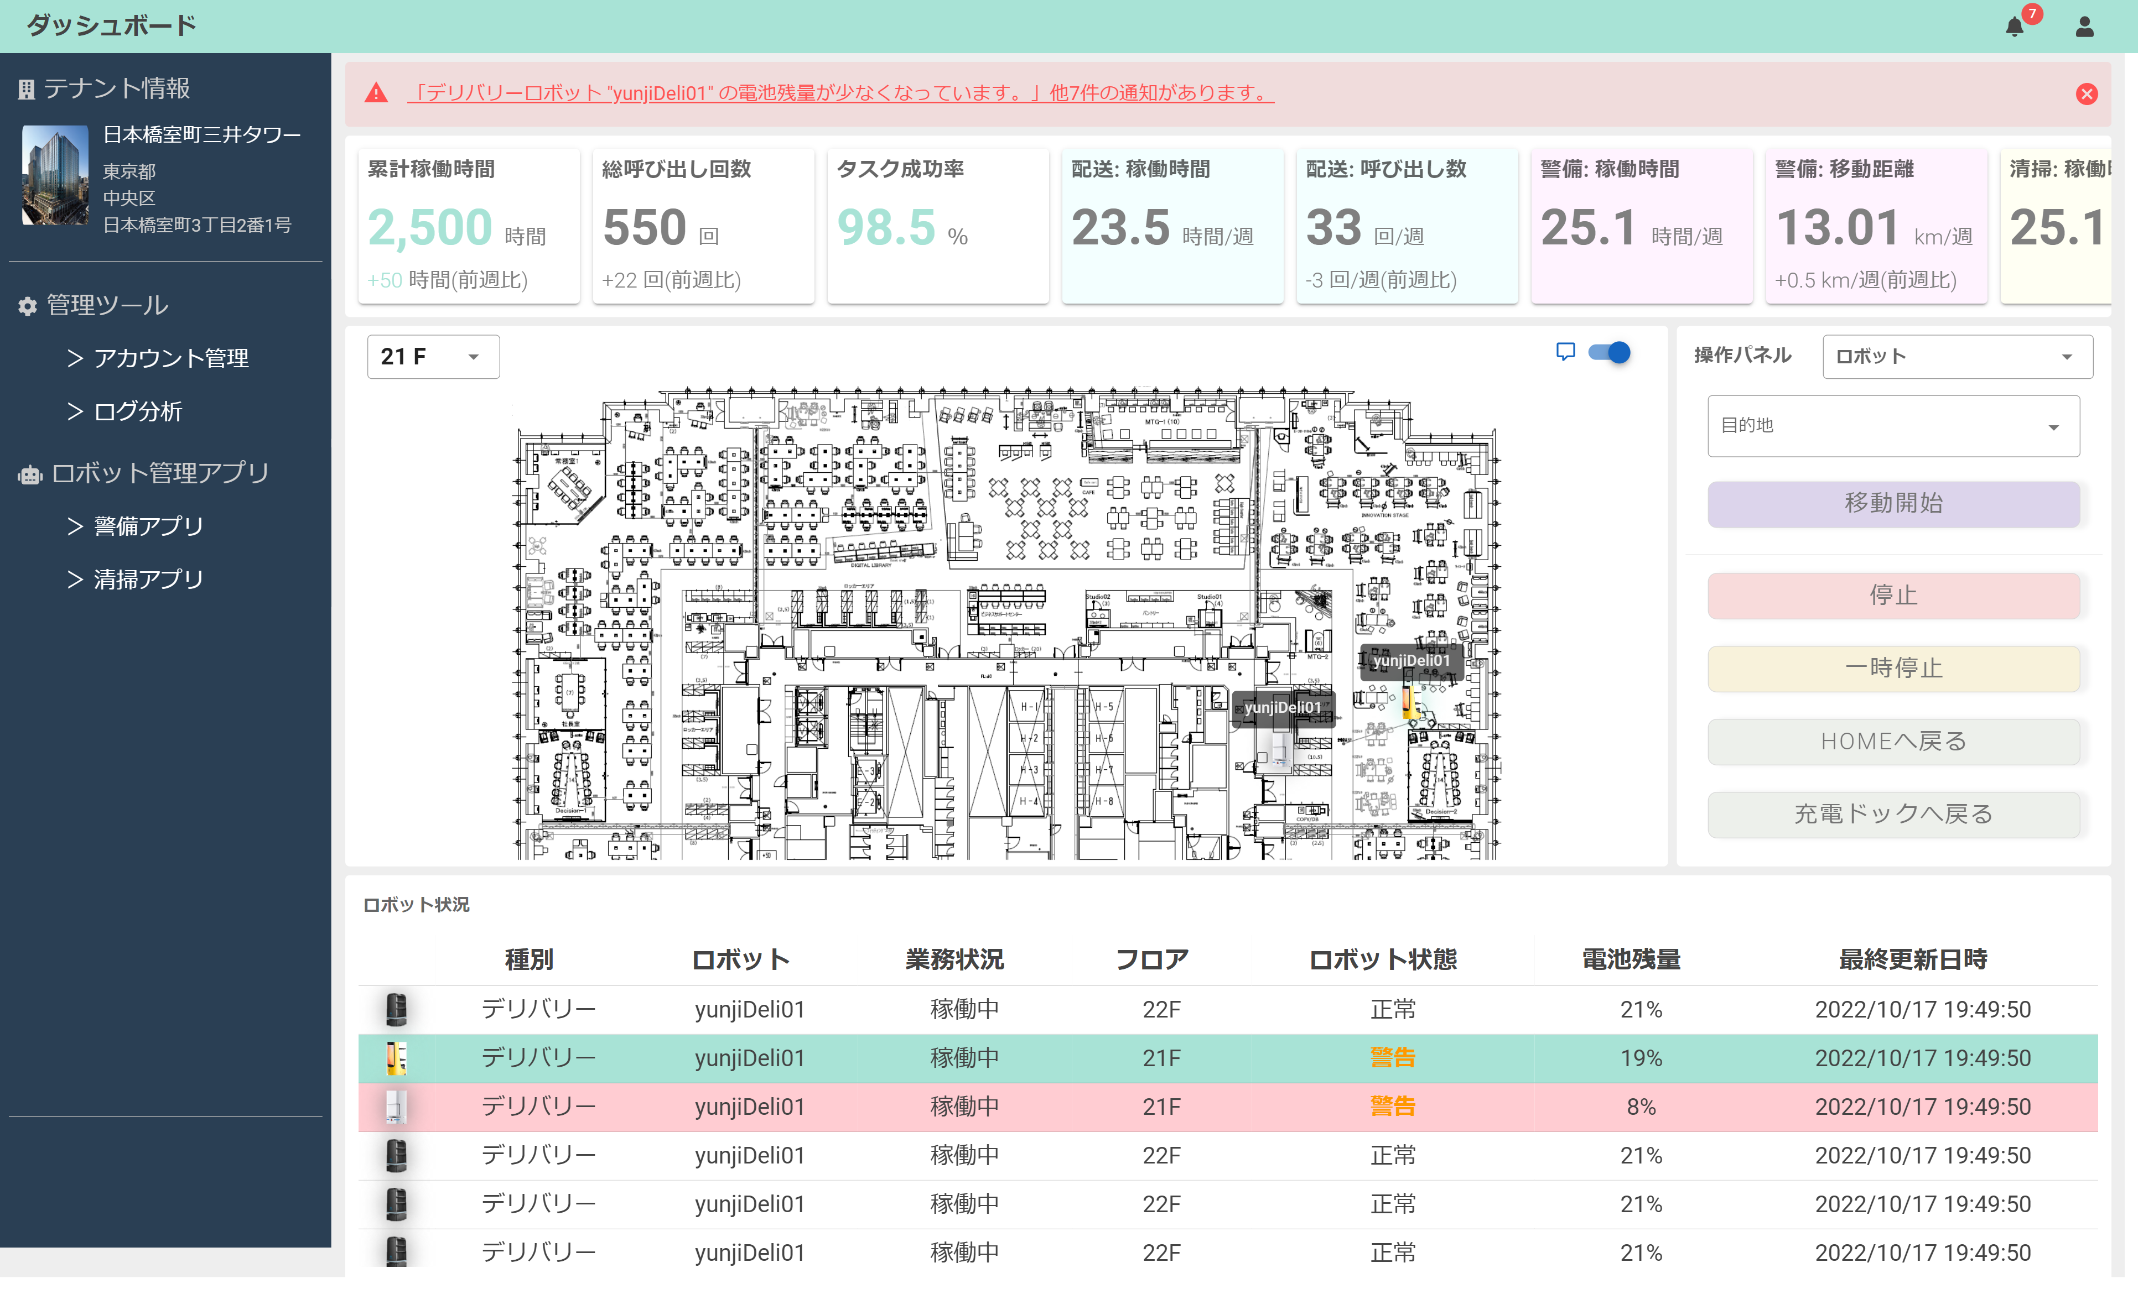Dismiss the battery warning alert banner
The width and height of the screenshot is (2138, 1294).
2086,93
